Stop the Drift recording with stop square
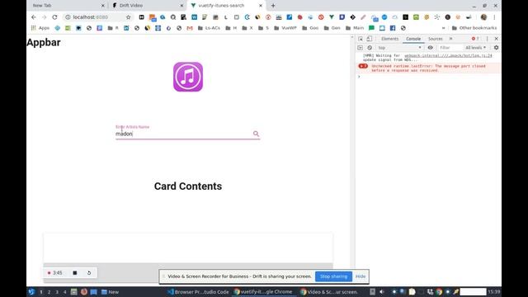This screenshot has width=528, height=297. (75, 273)
